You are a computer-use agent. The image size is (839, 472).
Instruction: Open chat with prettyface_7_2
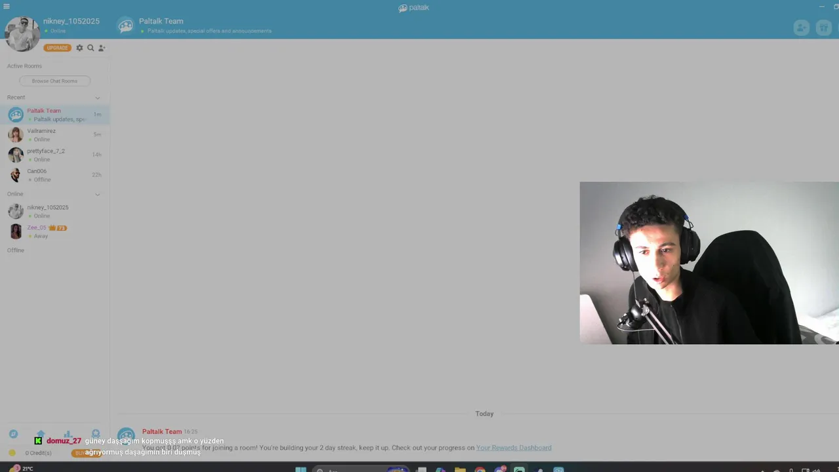(54, 155)
